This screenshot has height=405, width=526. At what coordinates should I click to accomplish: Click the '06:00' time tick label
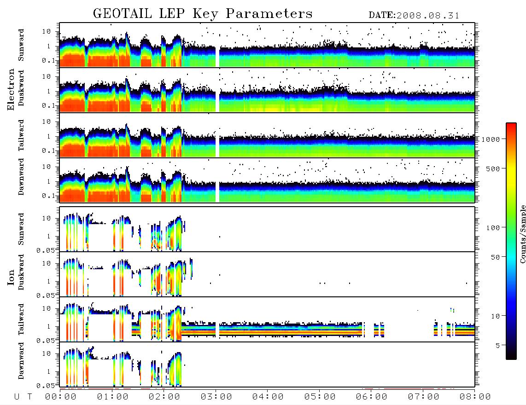[372, 397]
